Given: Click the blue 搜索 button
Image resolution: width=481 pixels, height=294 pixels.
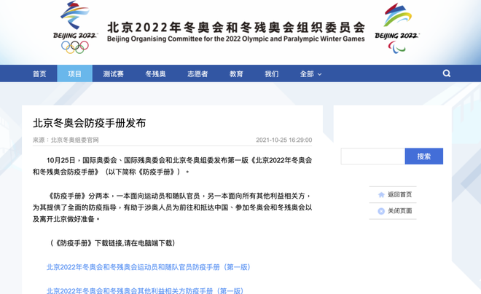Looking at the screenshot, I should point(424,156).
